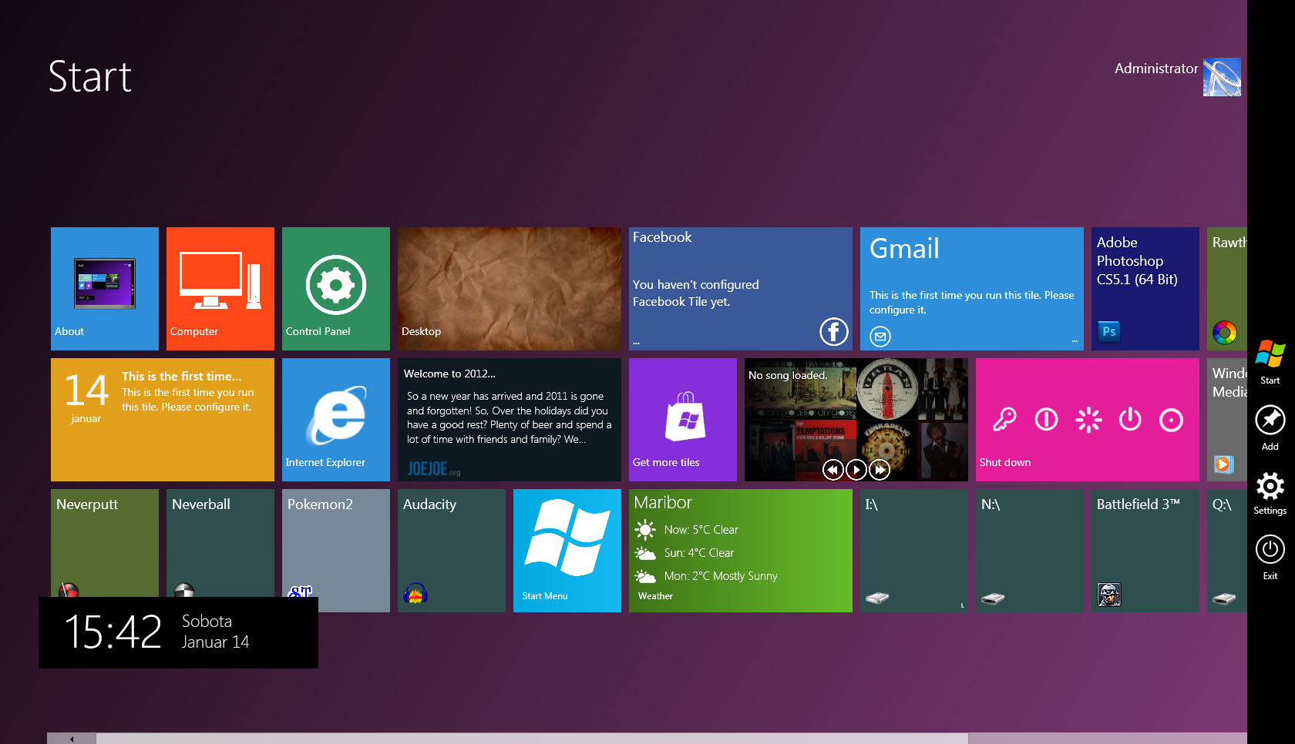The width and height of the screenshot is (1295, 744).
Task: Open the N:\ drive tile
Action: [x=1030, y=551]
